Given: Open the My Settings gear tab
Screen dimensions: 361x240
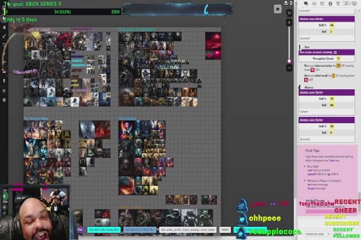Looking at the screenshot, I should [354, 3].
